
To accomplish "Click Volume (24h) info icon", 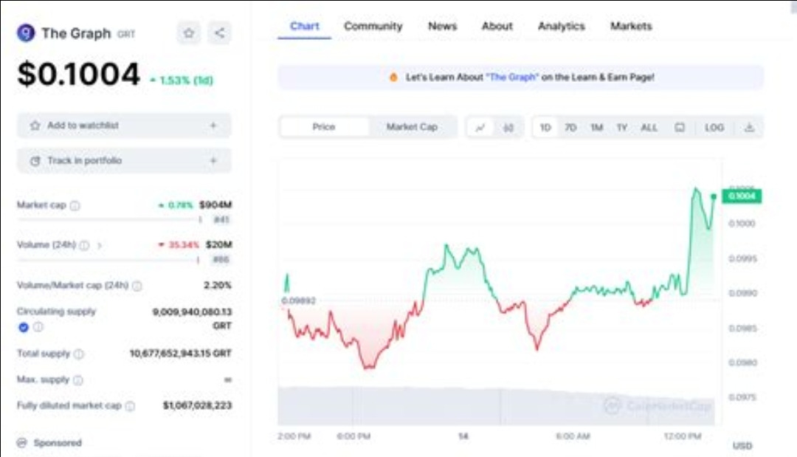I will coord(84,246).
